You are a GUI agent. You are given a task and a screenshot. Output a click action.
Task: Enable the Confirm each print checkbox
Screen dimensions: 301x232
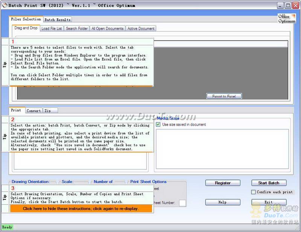(254, 192)
